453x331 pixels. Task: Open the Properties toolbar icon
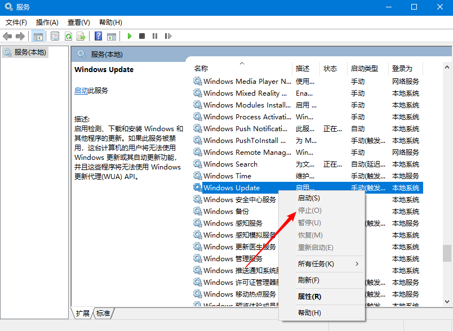pyautogui.click(x=55, y=36)
